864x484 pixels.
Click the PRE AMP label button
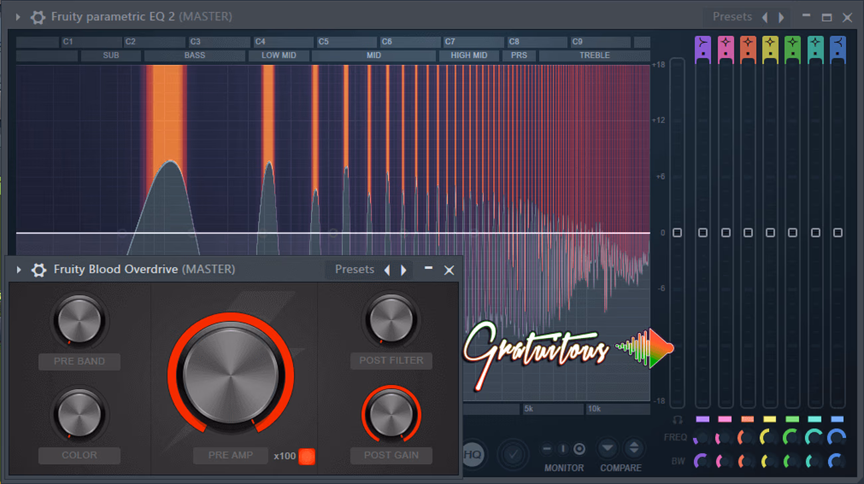[x=231, y=455]
